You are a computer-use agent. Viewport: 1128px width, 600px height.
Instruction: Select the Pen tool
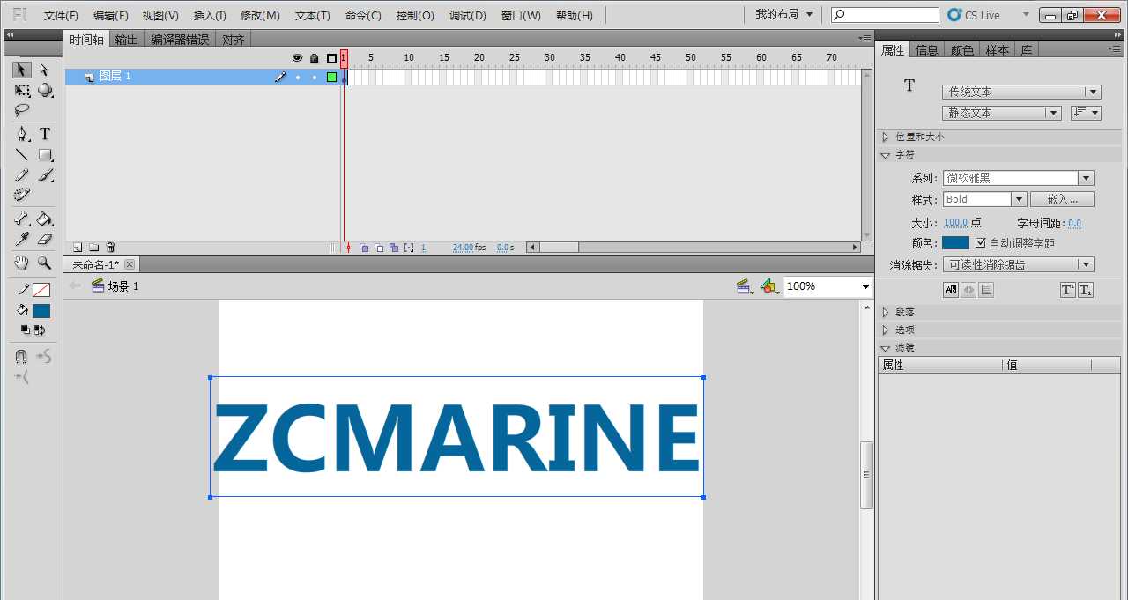pyautogui.click(x=22, y=134)
